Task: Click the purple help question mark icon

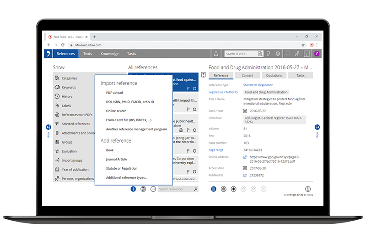Action: tap(317, 54)
